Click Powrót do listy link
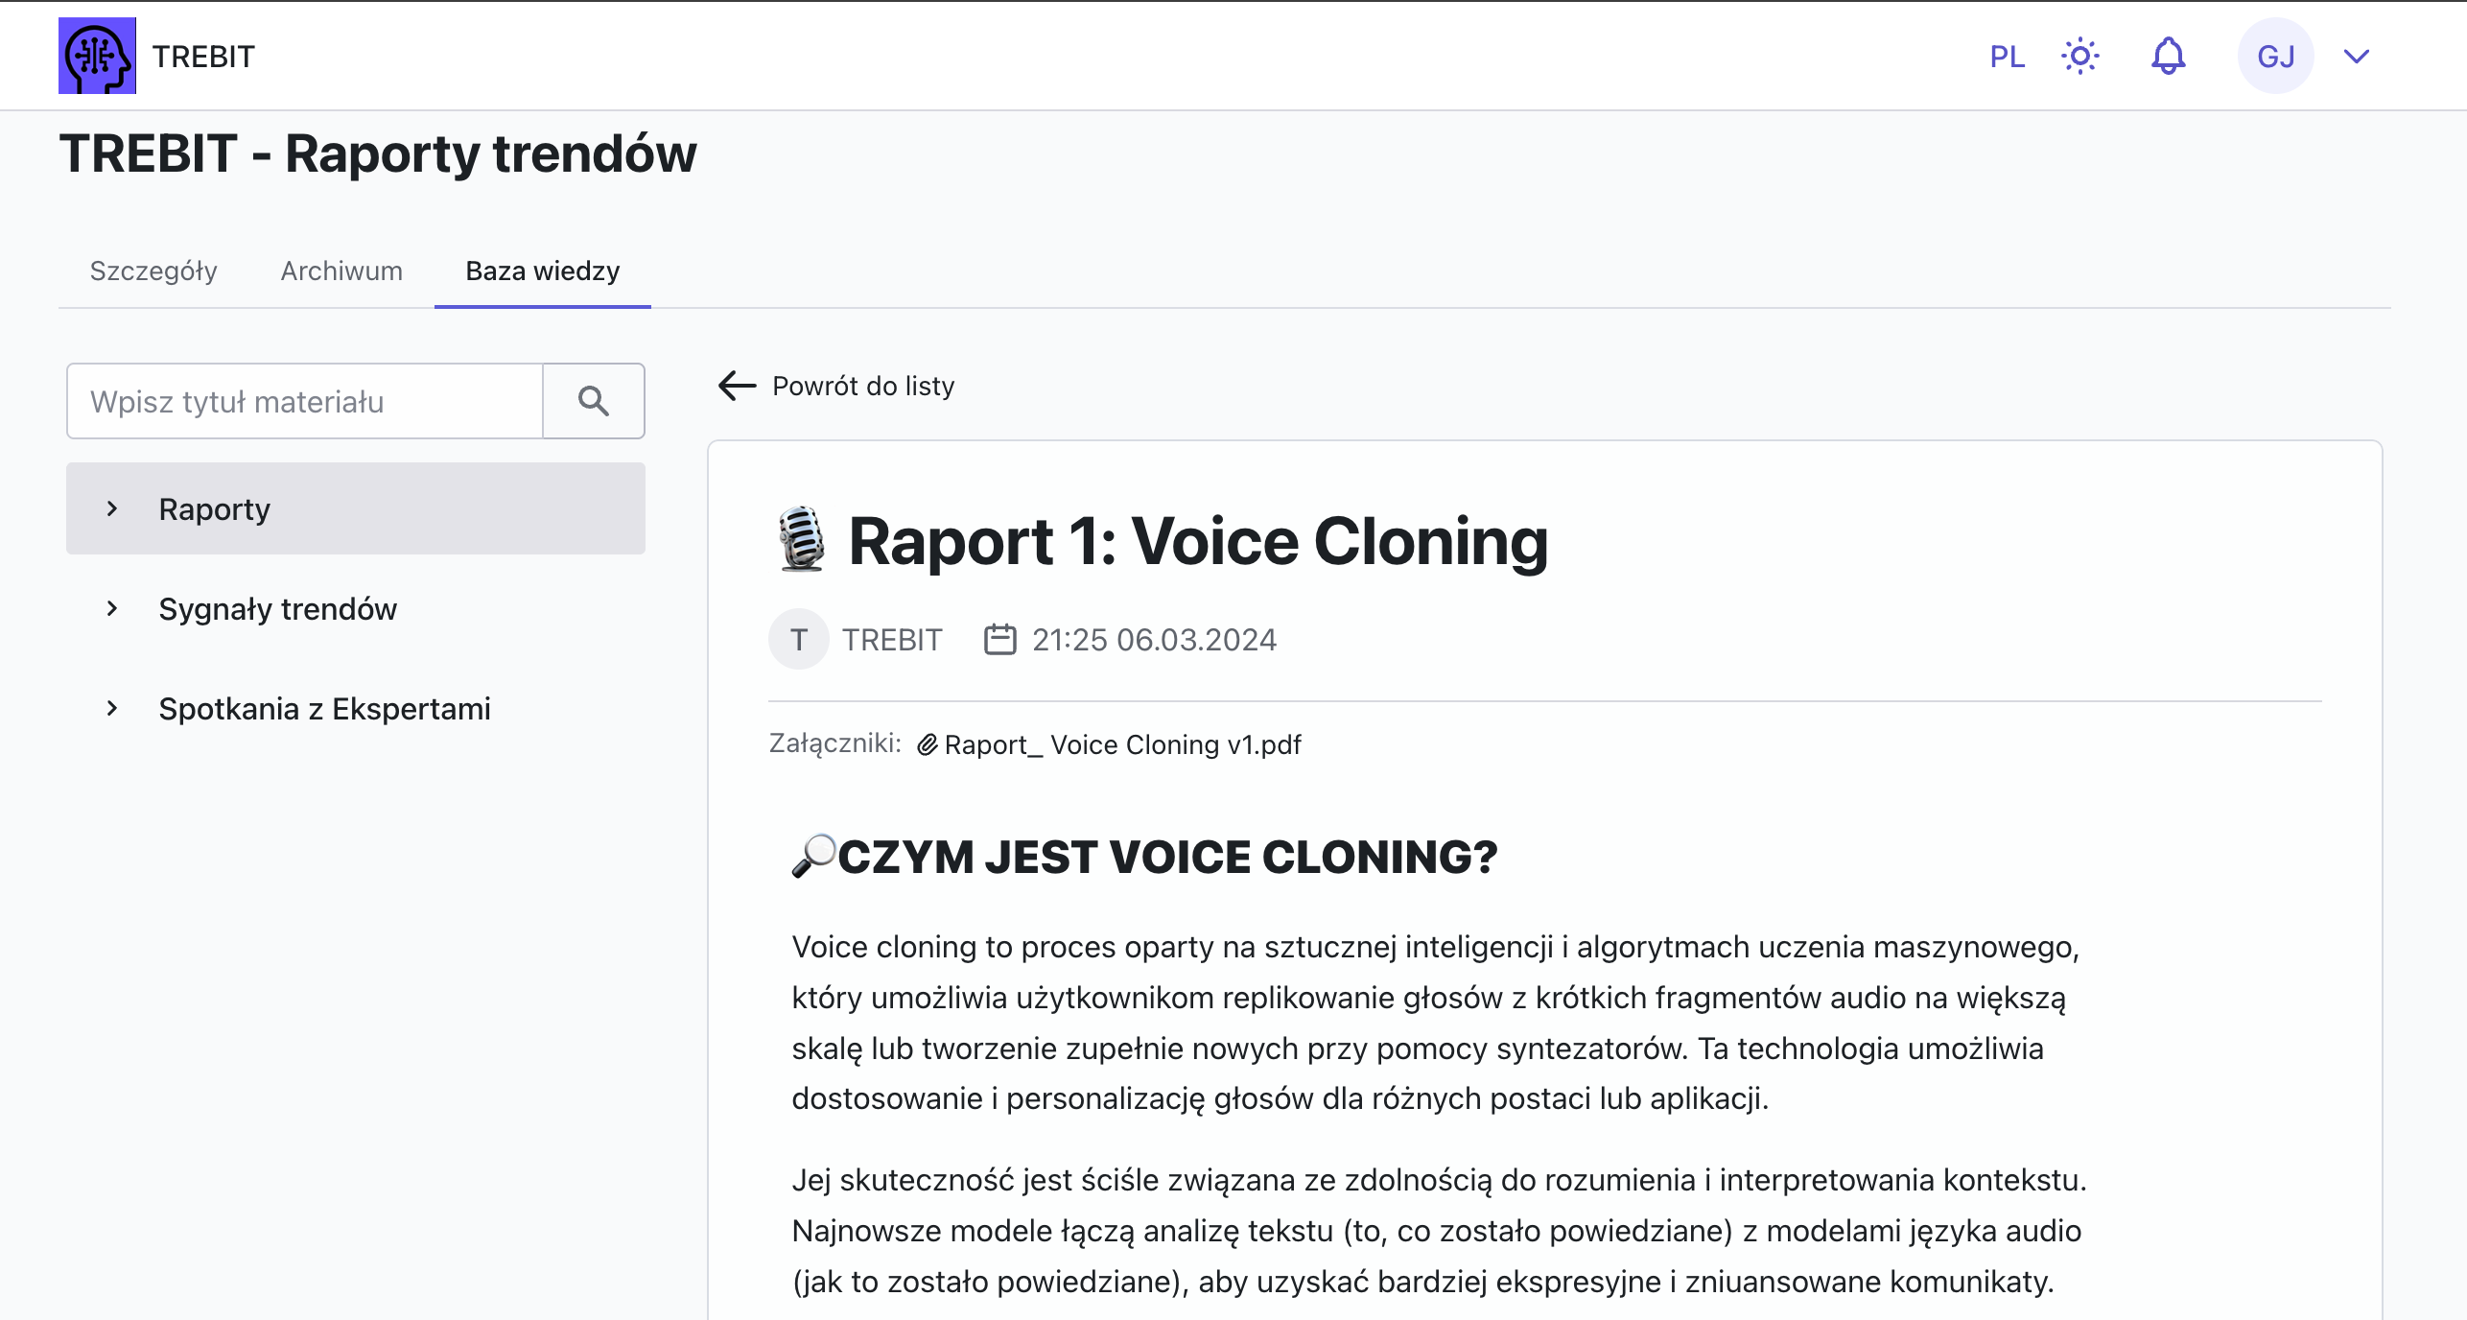 pyautogui.click(x=862, y=386)
